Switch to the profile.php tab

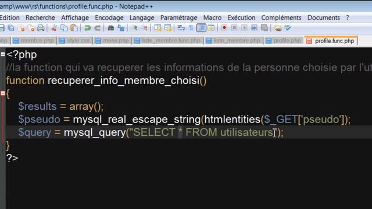tap(284, 41)
